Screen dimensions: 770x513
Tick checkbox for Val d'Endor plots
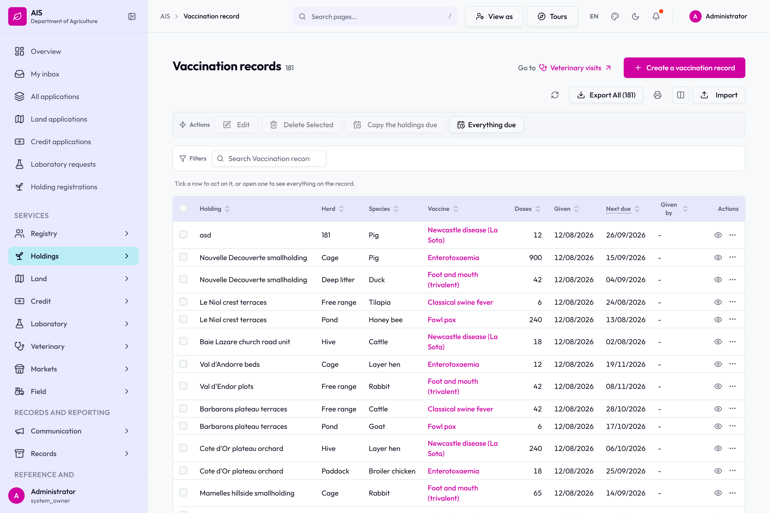[x=183, y=386]
